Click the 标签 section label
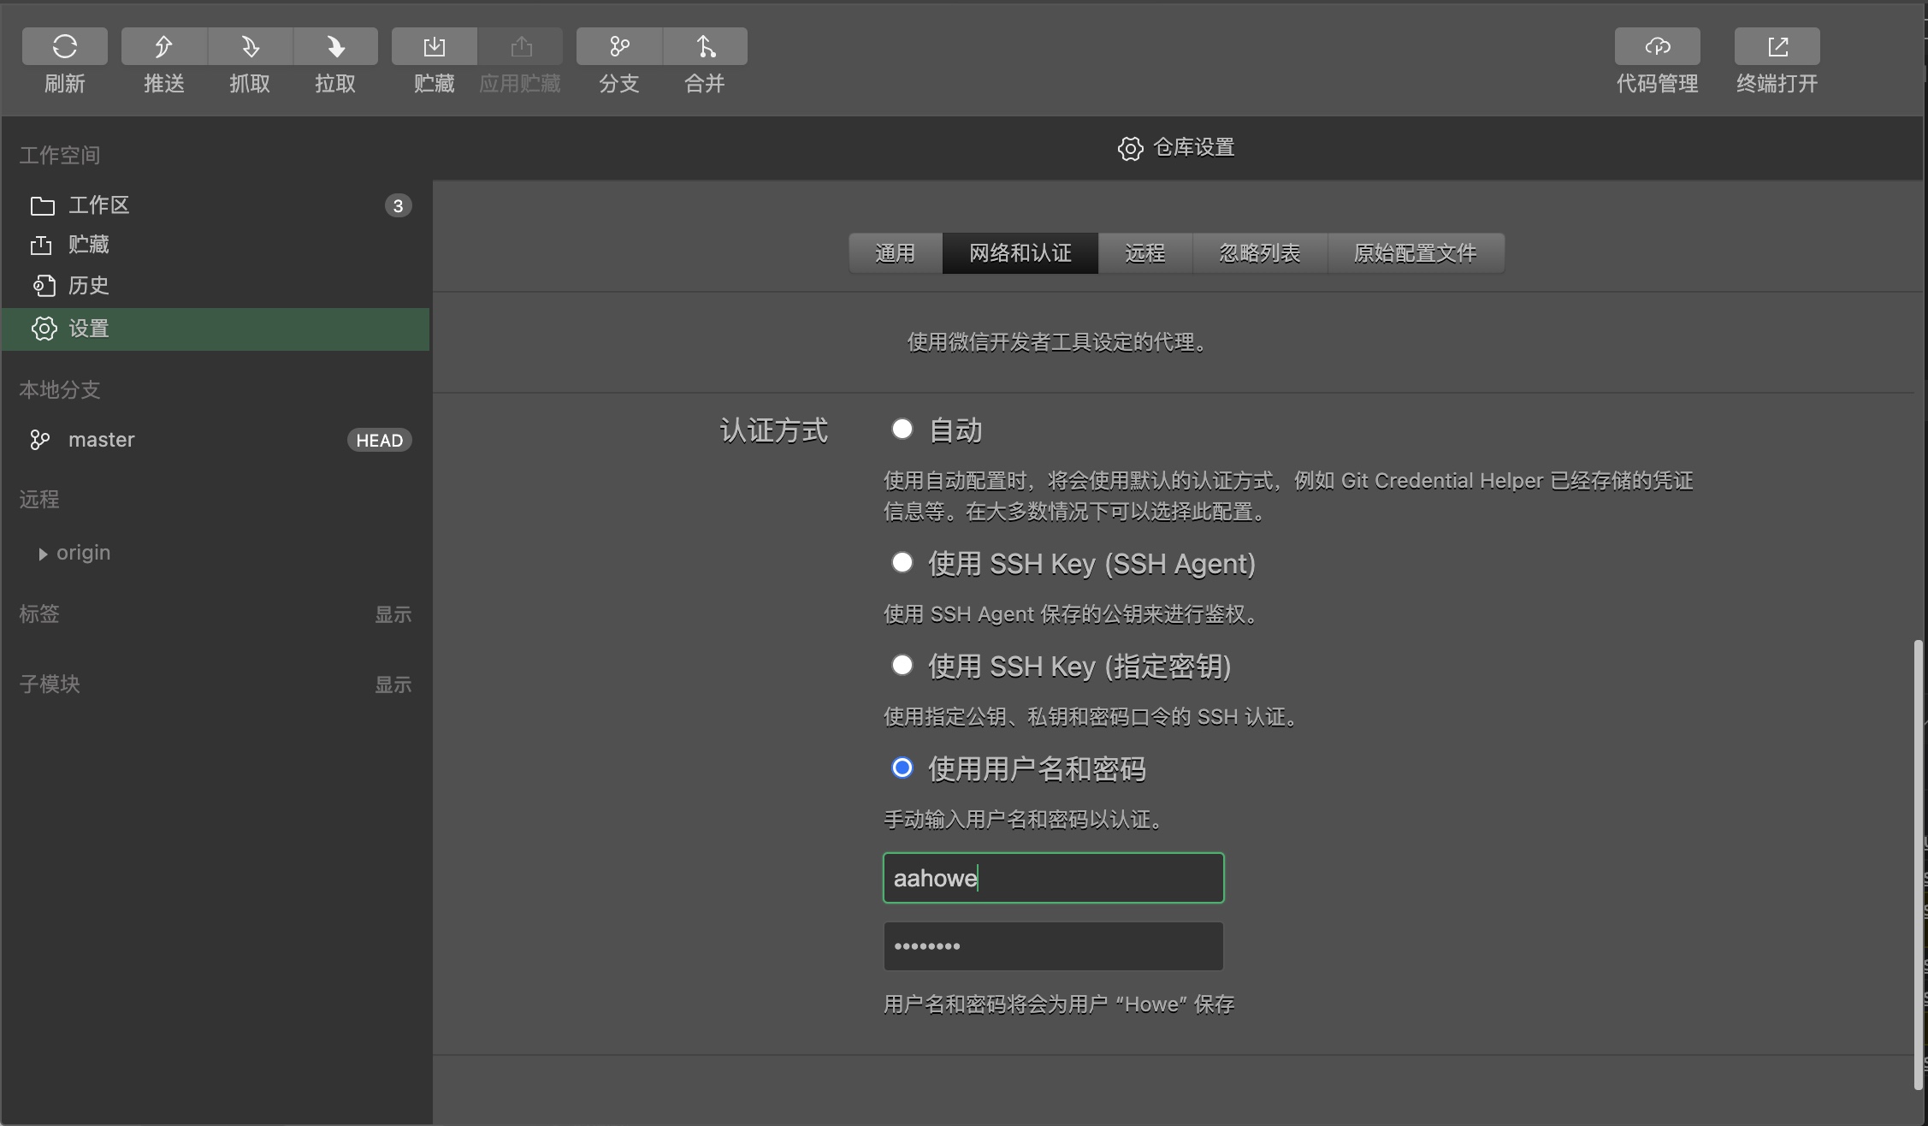The width and height of the screenshot is (1928, 1126). tap(39, 613)
